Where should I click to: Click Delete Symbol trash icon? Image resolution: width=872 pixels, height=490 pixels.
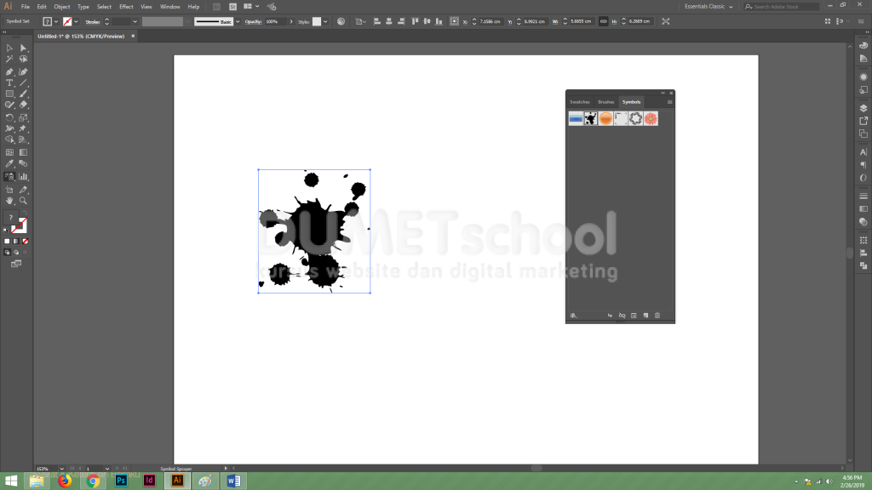657,316
